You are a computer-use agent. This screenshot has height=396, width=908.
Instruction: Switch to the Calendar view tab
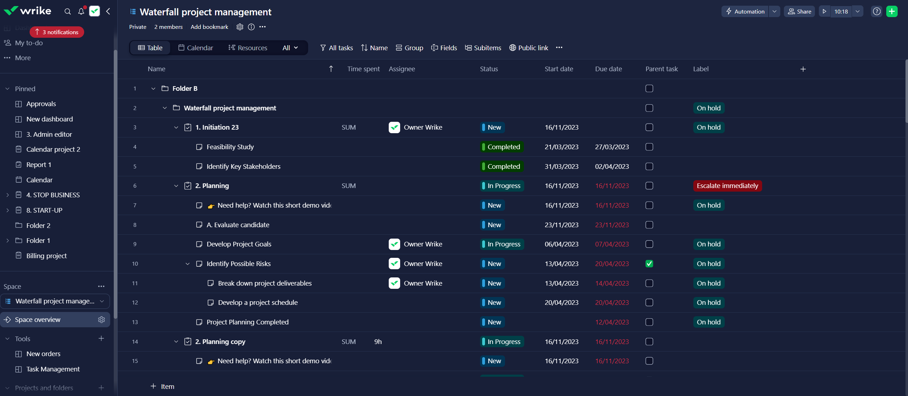point(195,48)
